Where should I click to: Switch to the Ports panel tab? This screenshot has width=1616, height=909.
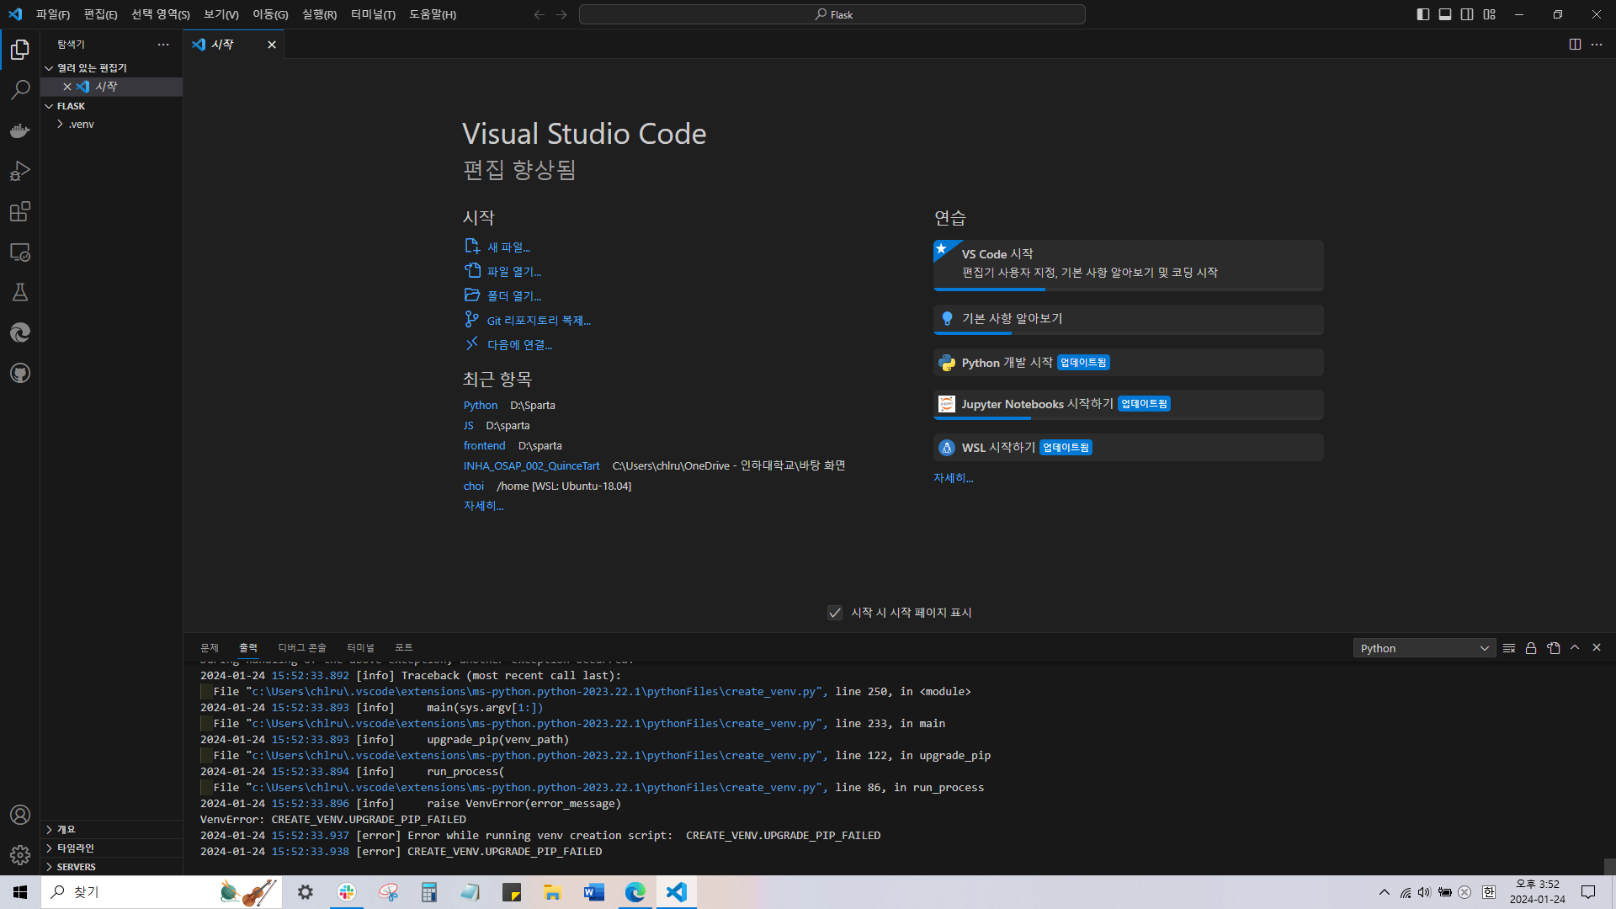404,648
